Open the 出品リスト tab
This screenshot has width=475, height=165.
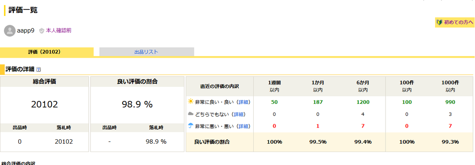pos(146,52)
